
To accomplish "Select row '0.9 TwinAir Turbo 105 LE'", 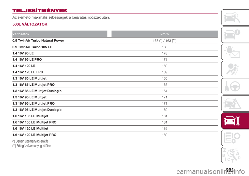I will pos(115,47).
